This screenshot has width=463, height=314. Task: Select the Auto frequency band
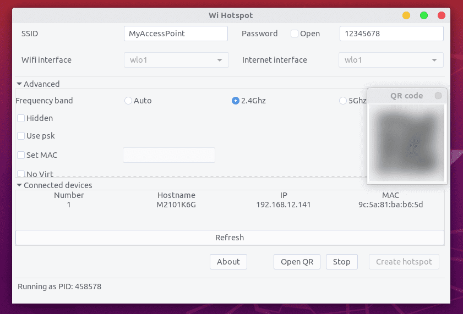(128, 101)
